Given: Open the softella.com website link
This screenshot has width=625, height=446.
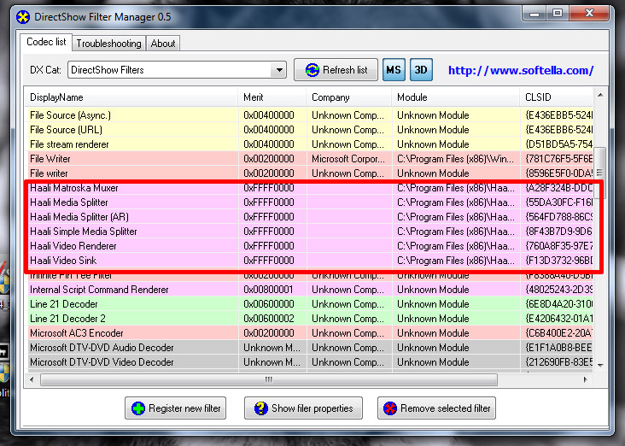Looking at the screenshot, I should point(521,71).
